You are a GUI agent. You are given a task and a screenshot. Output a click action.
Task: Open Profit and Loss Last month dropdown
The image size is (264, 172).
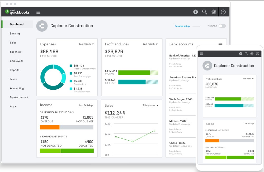tap(150, 44)
